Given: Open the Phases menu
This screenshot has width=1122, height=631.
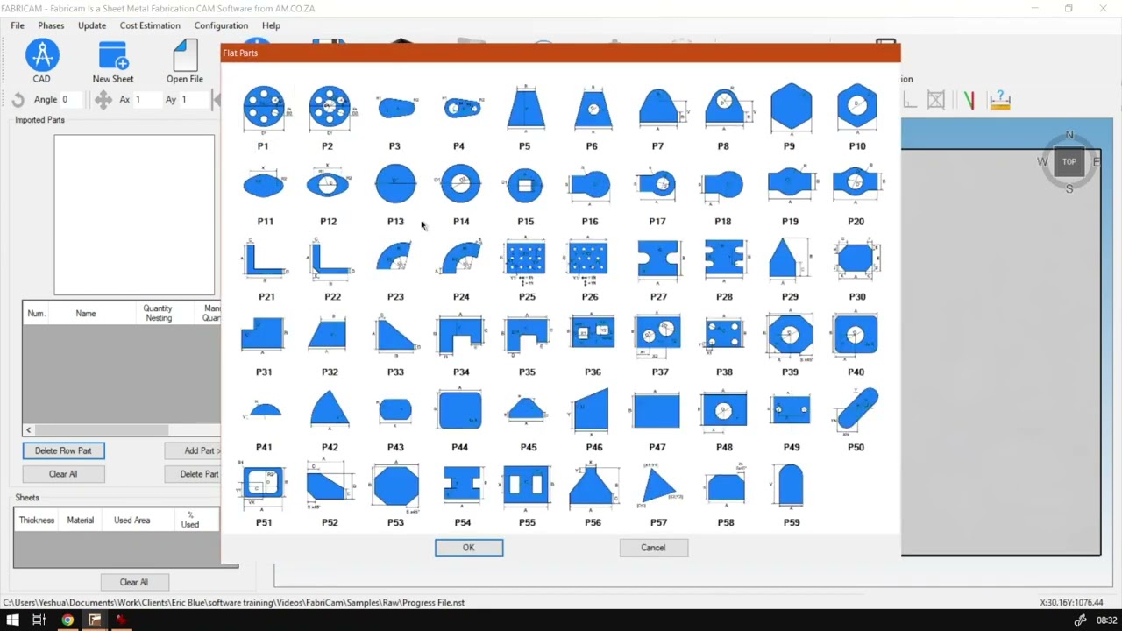Looking at the screenshot, I should 51,25.
